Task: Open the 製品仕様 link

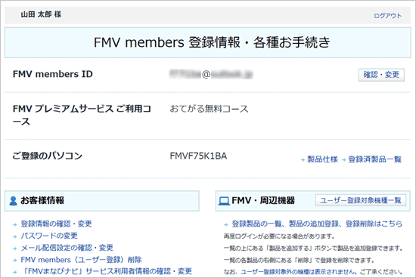Action: pyautogui.click(x=322, y=159)
